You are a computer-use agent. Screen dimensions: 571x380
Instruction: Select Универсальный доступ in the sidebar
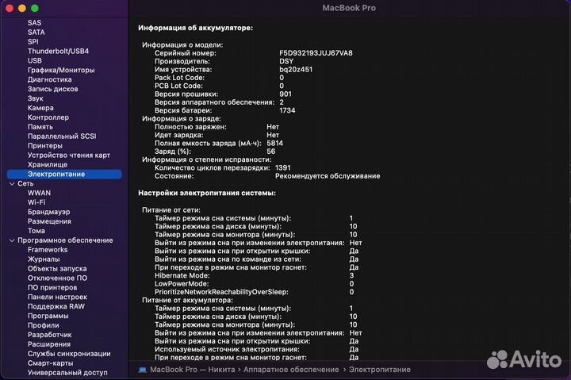pyautogui.click(x=67, y=373)
